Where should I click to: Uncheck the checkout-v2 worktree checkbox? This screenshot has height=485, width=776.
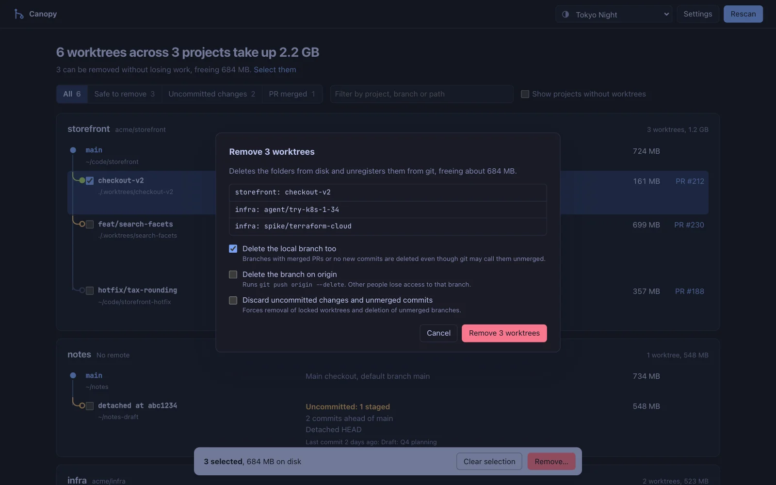tap(90, 181)
